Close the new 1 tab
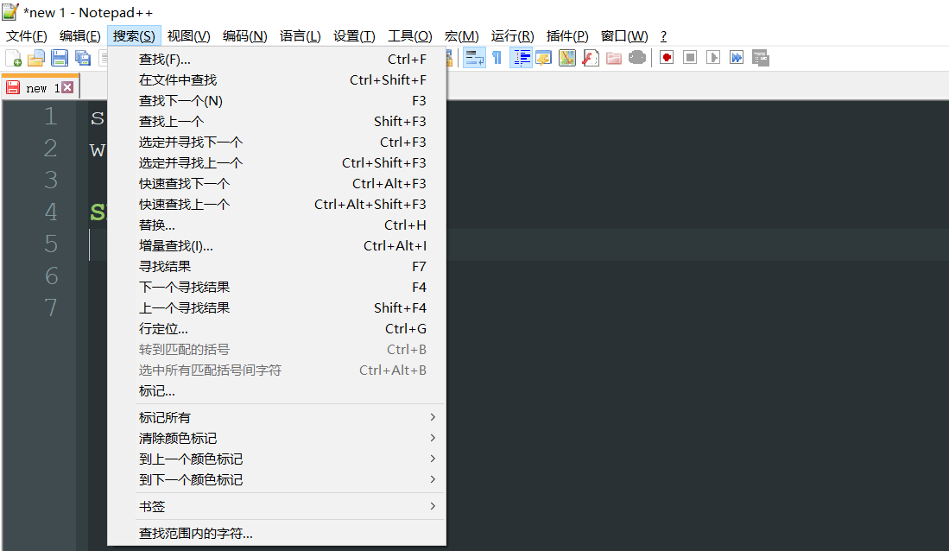949x551 pixels. click(x=67, y=88)
